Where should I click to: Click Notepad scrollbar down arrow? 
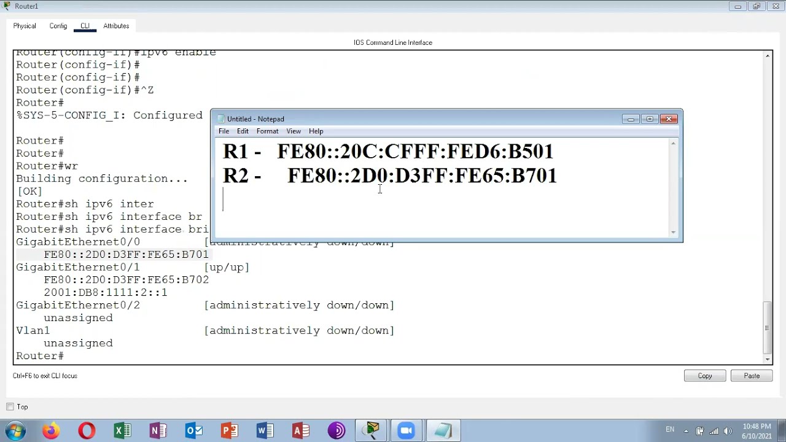pyautogui.click(x=673, y=233)
